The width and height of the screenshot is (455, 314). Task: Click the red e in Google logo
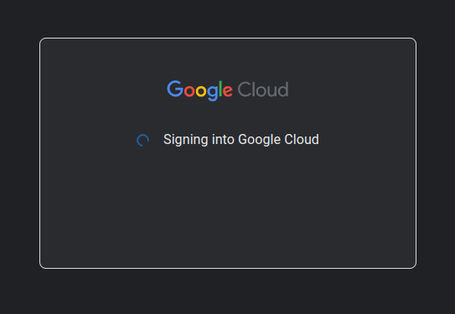coord(228,90)
